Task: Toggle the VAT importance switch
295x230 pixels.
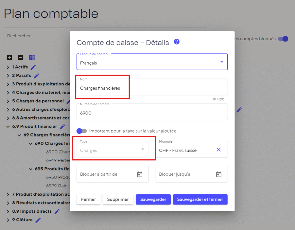Action: click(82, 131)
